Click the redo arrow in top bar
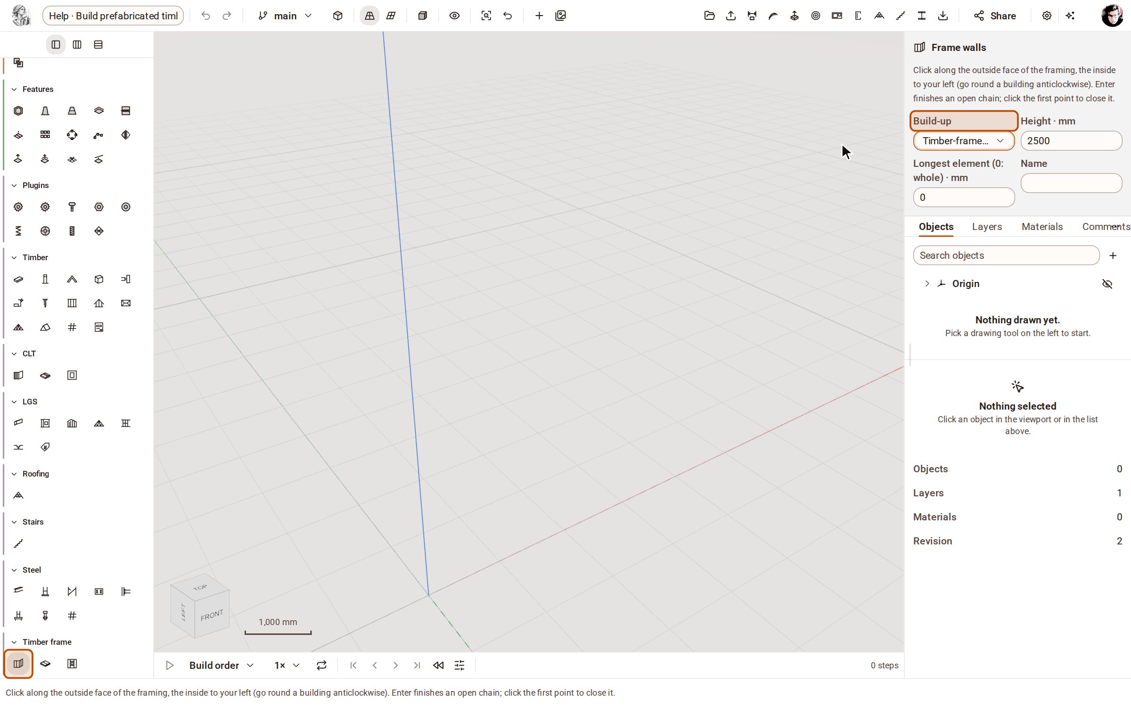 coord(227,16)
